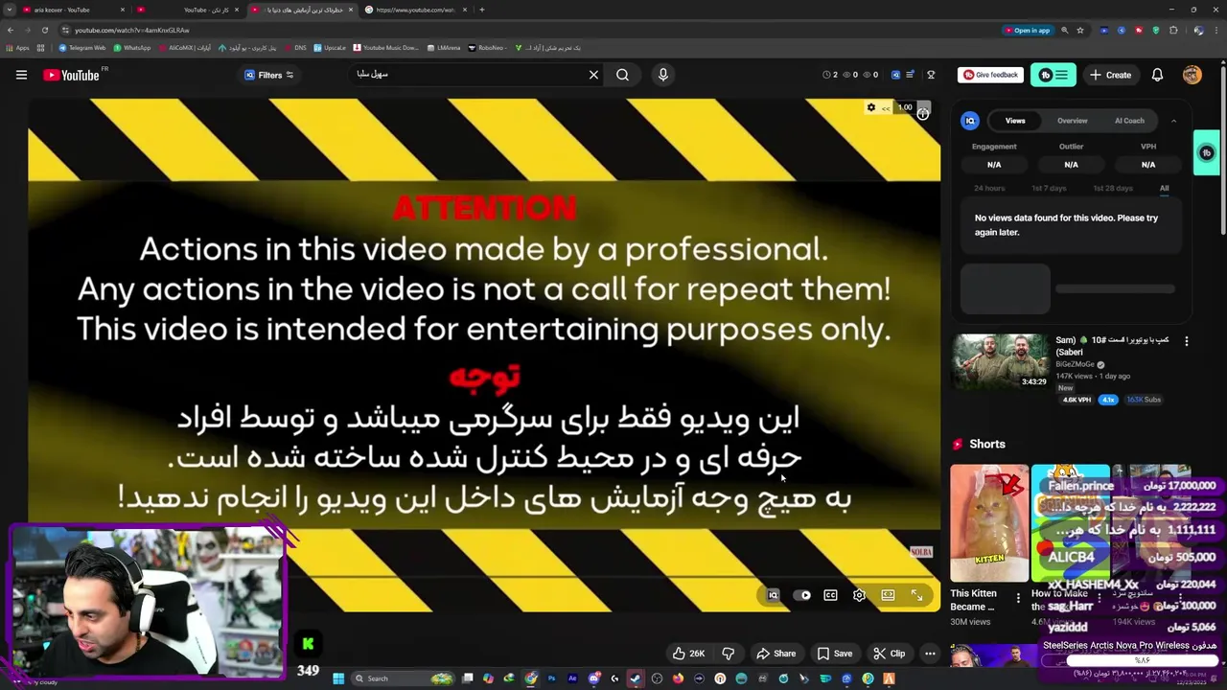The image size is (1227, 690).
Task: Select the All time range
Action: click(1164, 188)
